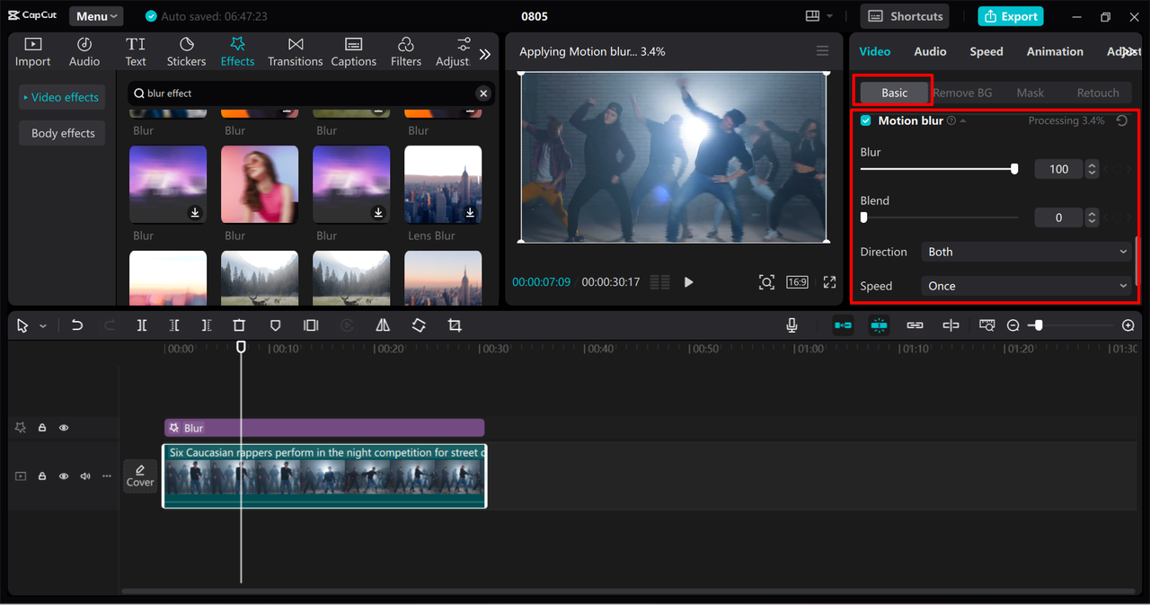Switch to the Captions tab
The image size is (1150, 605).
point(353,52)
